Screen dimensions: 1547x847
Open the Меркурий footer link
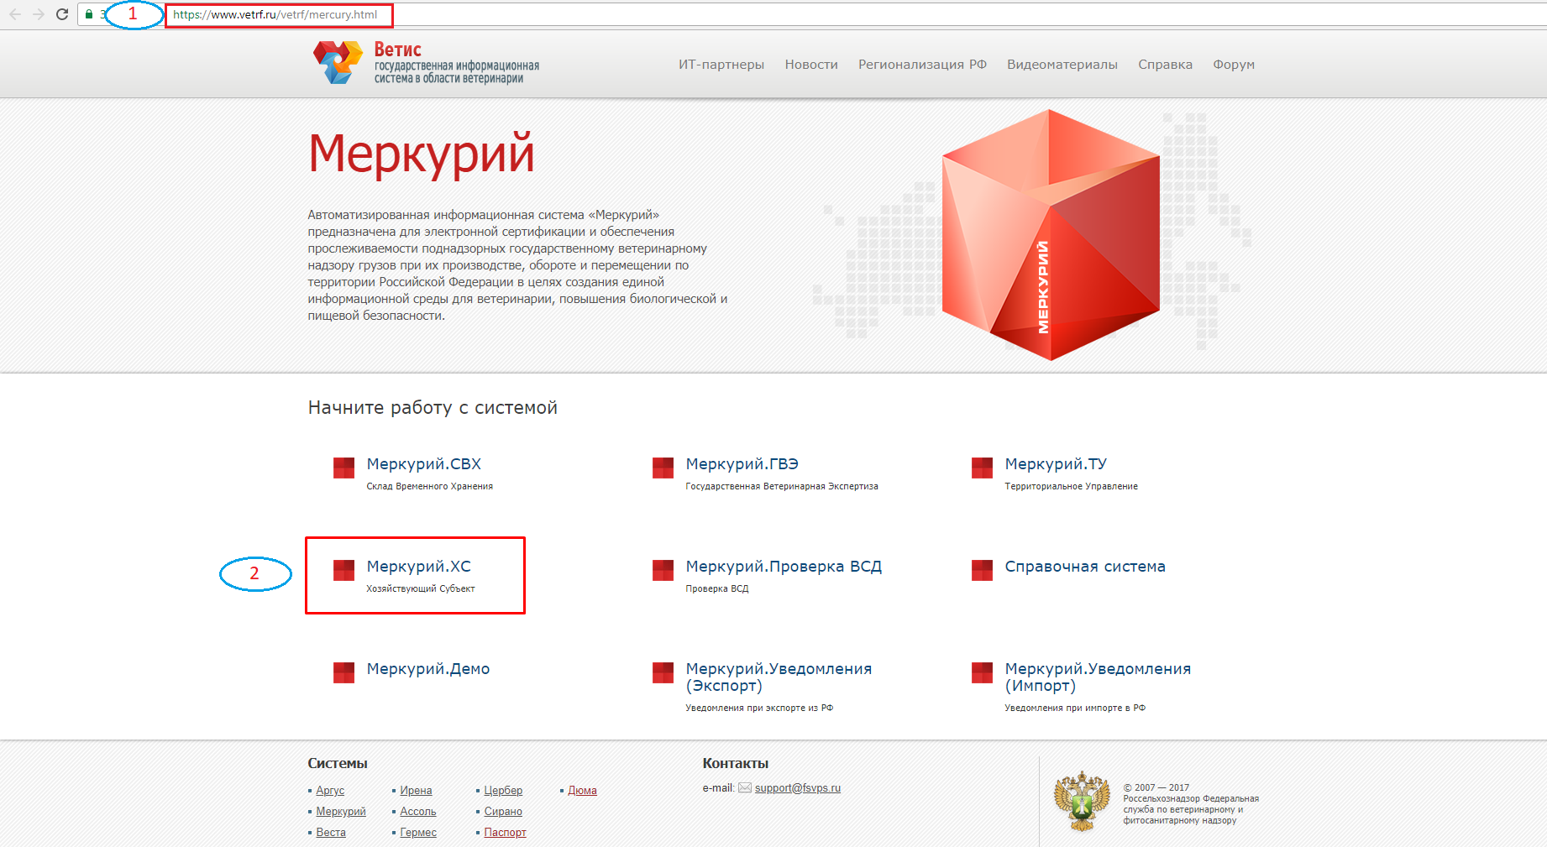click(x=341, y=812)
